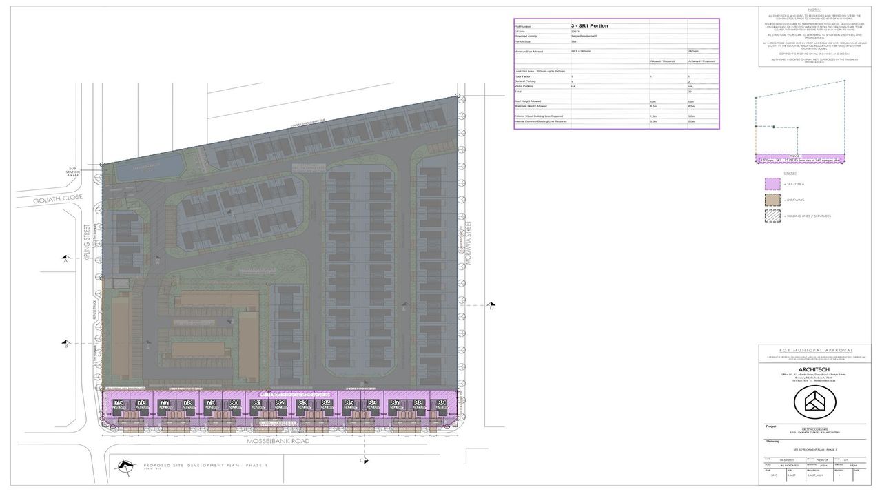This screenshot has width=882, height=496.
Task: Click plot number 89 in the purple strip
Action: [x=442, y=403]
